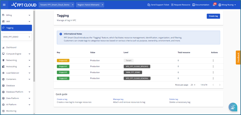Click the sidebar vertical scrollbar

34,46
